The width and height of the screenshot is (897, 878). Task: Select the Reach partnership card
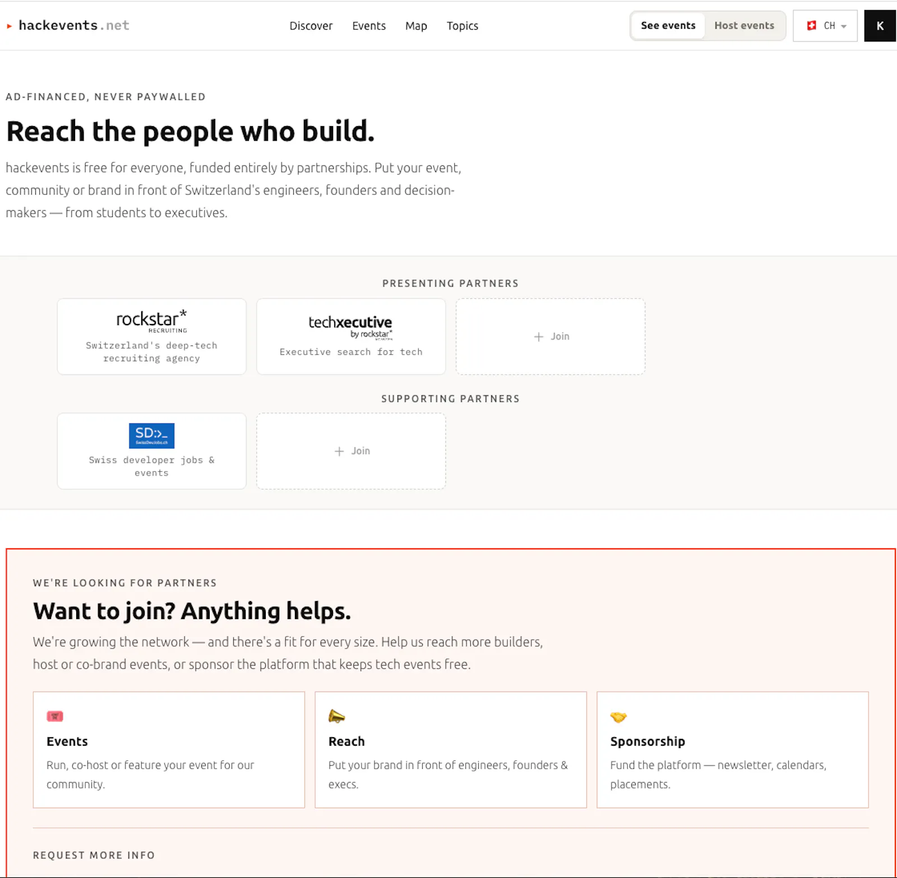coord(451,750)
